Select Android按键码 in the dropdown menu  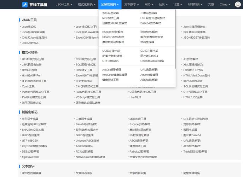coord(149,75)
